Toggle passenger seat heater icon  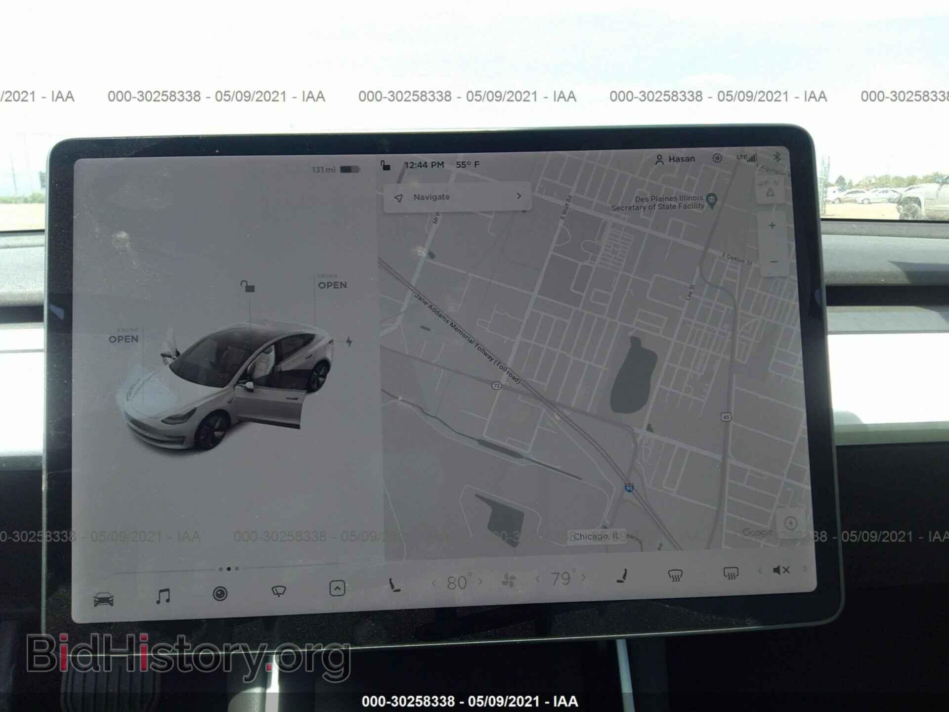(623, 576)
